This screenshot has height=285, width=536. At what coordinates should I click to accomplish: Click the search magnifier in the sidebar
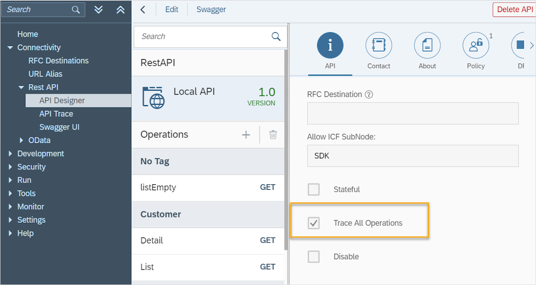[x=75, y=9]
